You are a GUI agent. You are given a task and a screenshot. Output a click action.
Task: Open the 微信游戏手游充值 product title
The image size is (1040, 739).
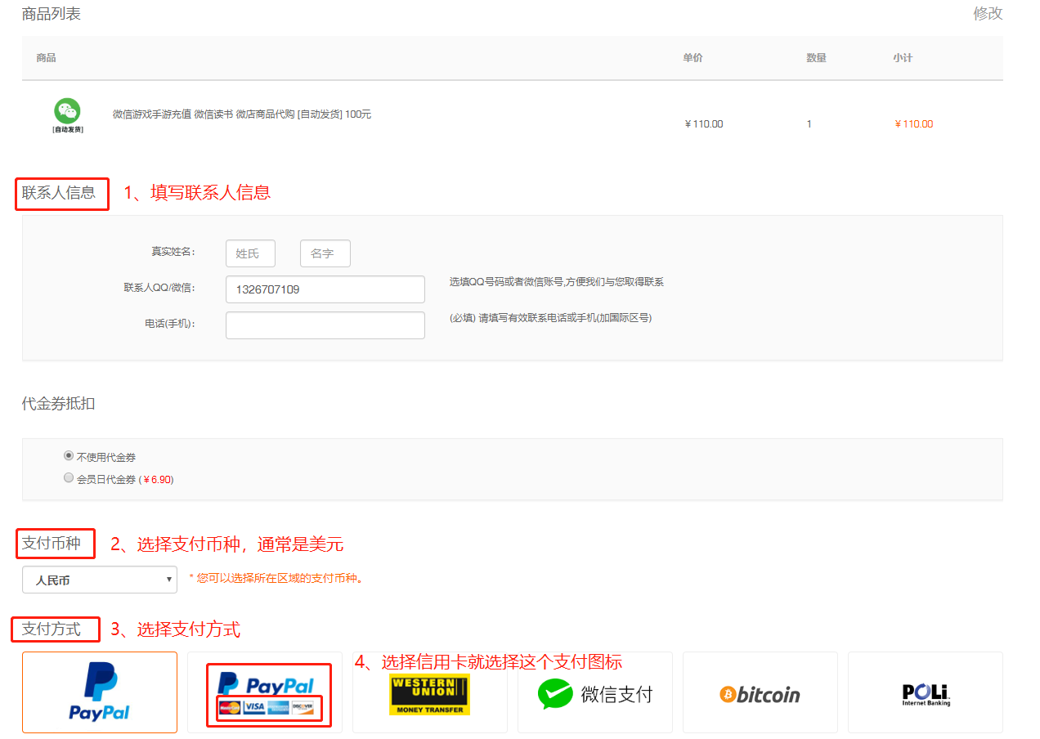tap(242, 114)
